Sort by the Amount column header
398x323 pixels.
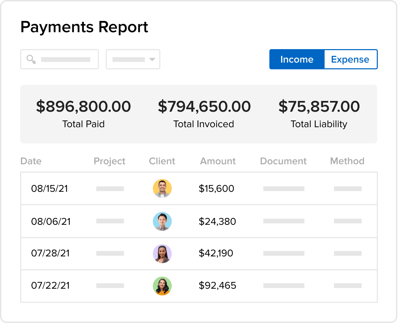[218, 161]
